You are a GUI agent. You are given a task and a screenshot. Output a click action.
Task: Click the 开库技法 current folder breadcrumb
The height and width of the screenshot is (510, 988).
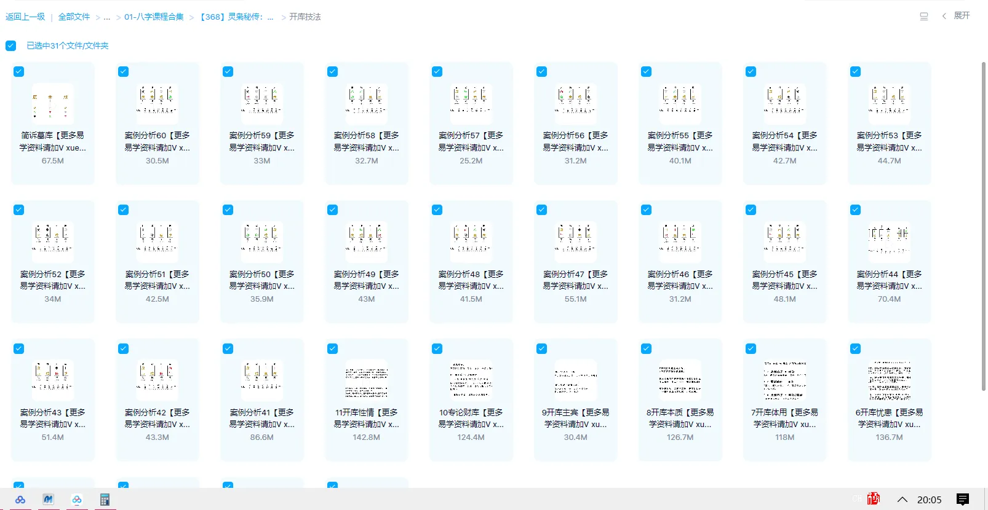[305, 17]
